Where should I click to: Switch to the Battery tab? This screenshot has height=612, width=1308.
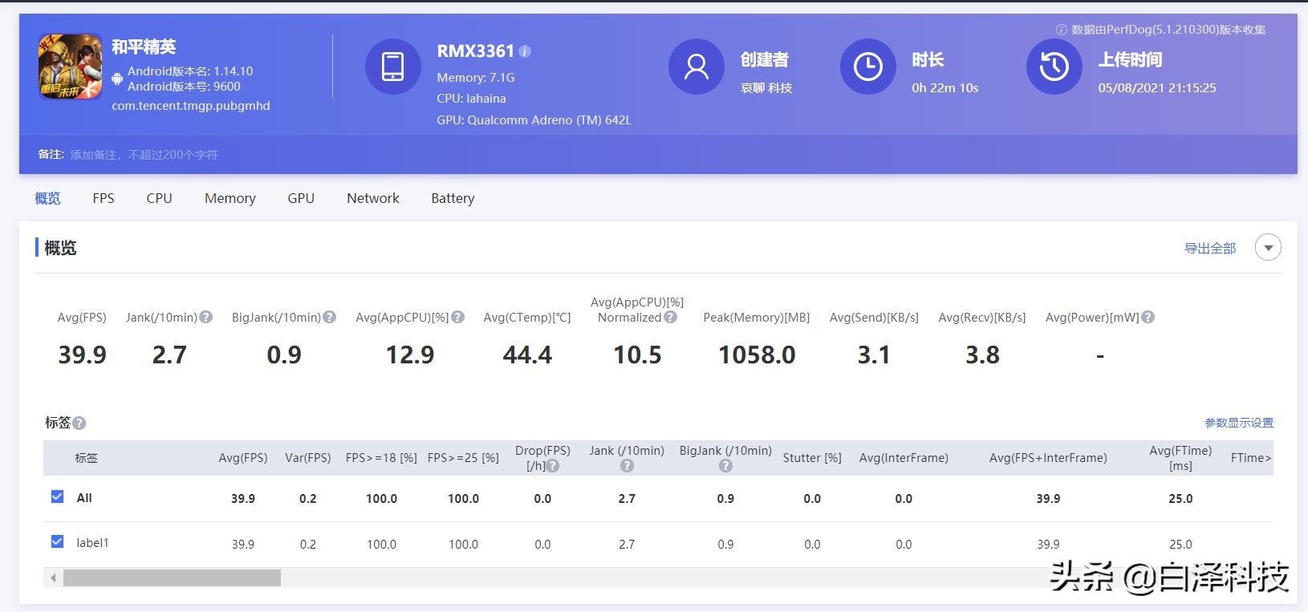click(453, 198)
